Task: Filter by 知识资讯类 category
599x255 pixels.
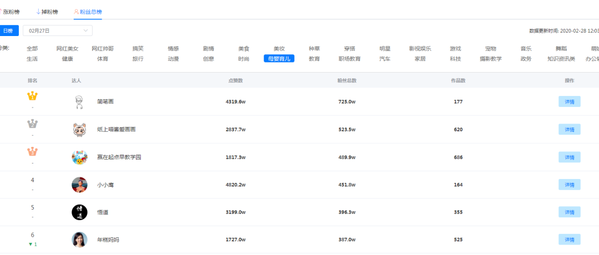Action: (x=561, y=58)
